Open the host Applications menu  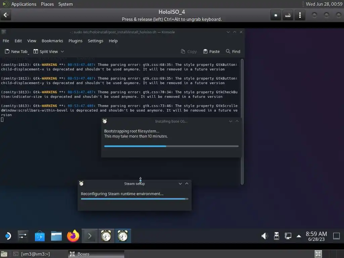24,4
